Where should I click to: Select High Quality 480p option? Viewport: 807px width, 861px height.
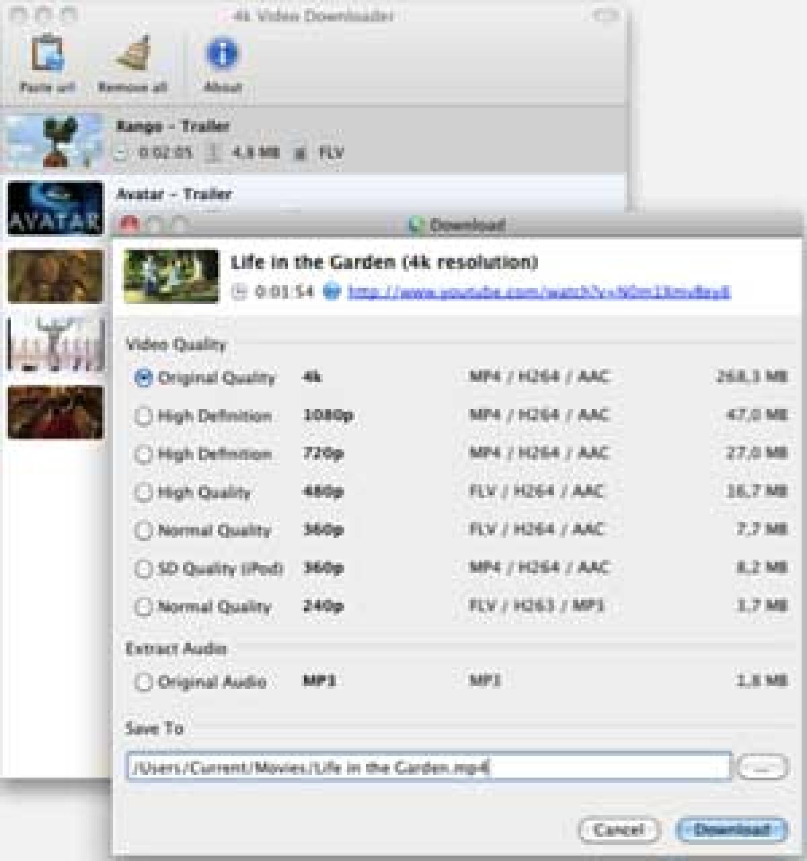pos(143,492)
